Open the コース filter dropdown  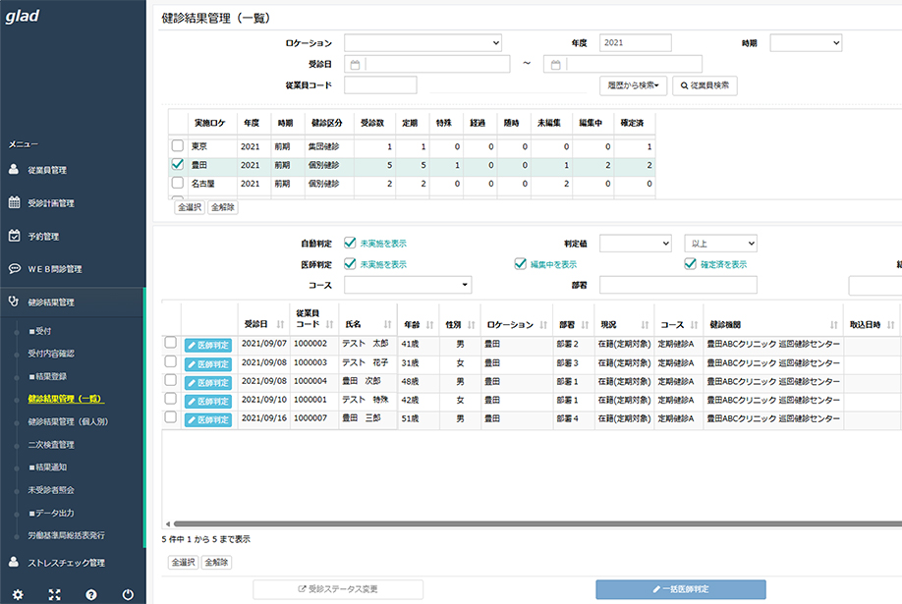point(408,285)
